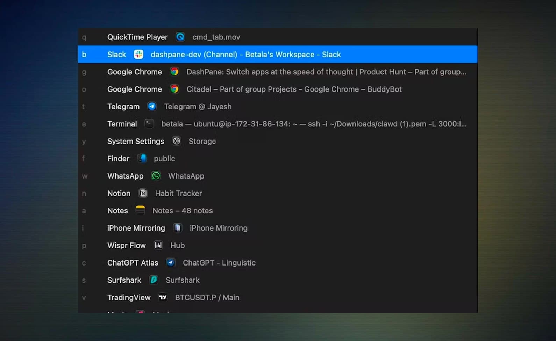Switch to iPhone Mirroring window entry
Image resolution: width=556 pixels, height=341 pixels.
tap(218, 228)
